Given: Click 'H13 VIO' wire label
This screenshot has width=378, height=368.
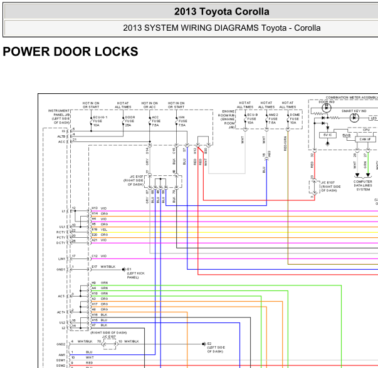Looking at the screenshot, I should (x=99, y=208).
